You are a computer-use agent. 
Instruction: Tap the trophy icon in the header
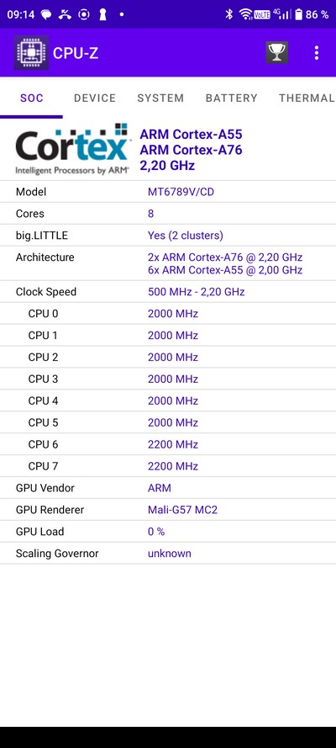pos(276,52)
